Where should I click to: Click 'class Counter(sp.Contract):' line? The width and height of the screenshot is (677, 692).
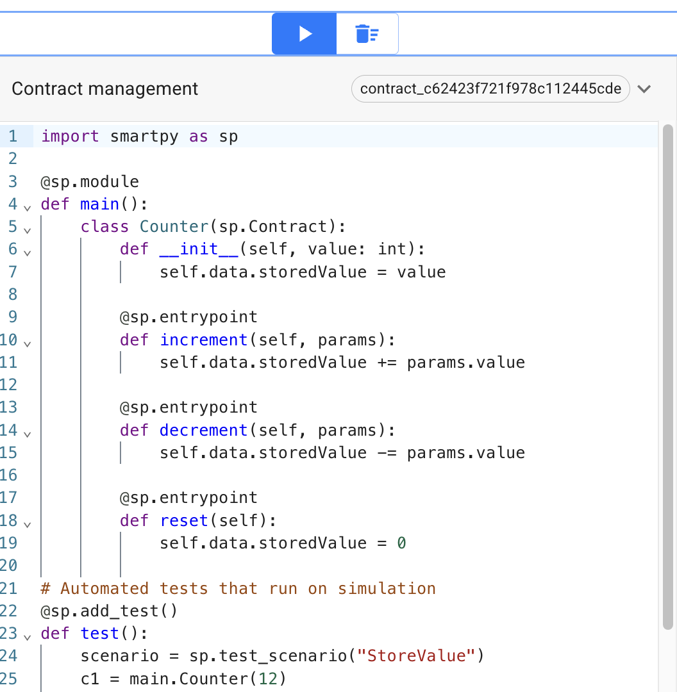213,226
